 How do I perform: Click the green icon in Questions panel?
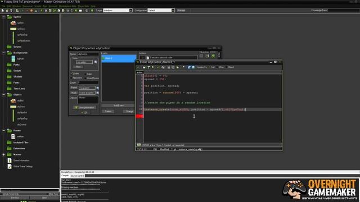(x=213, y=56)
